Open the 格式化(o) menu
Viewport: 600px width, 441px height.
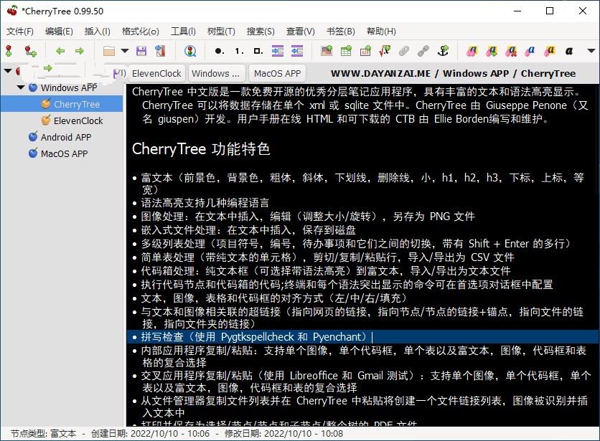(141, 32)
